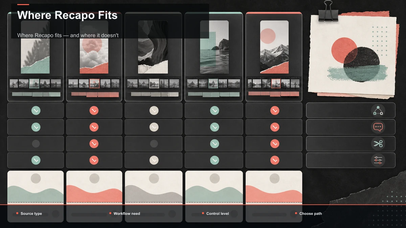Expand the top beige chevron in third column
The width and height of the screenshot is (406, 228).
[154, 110]
